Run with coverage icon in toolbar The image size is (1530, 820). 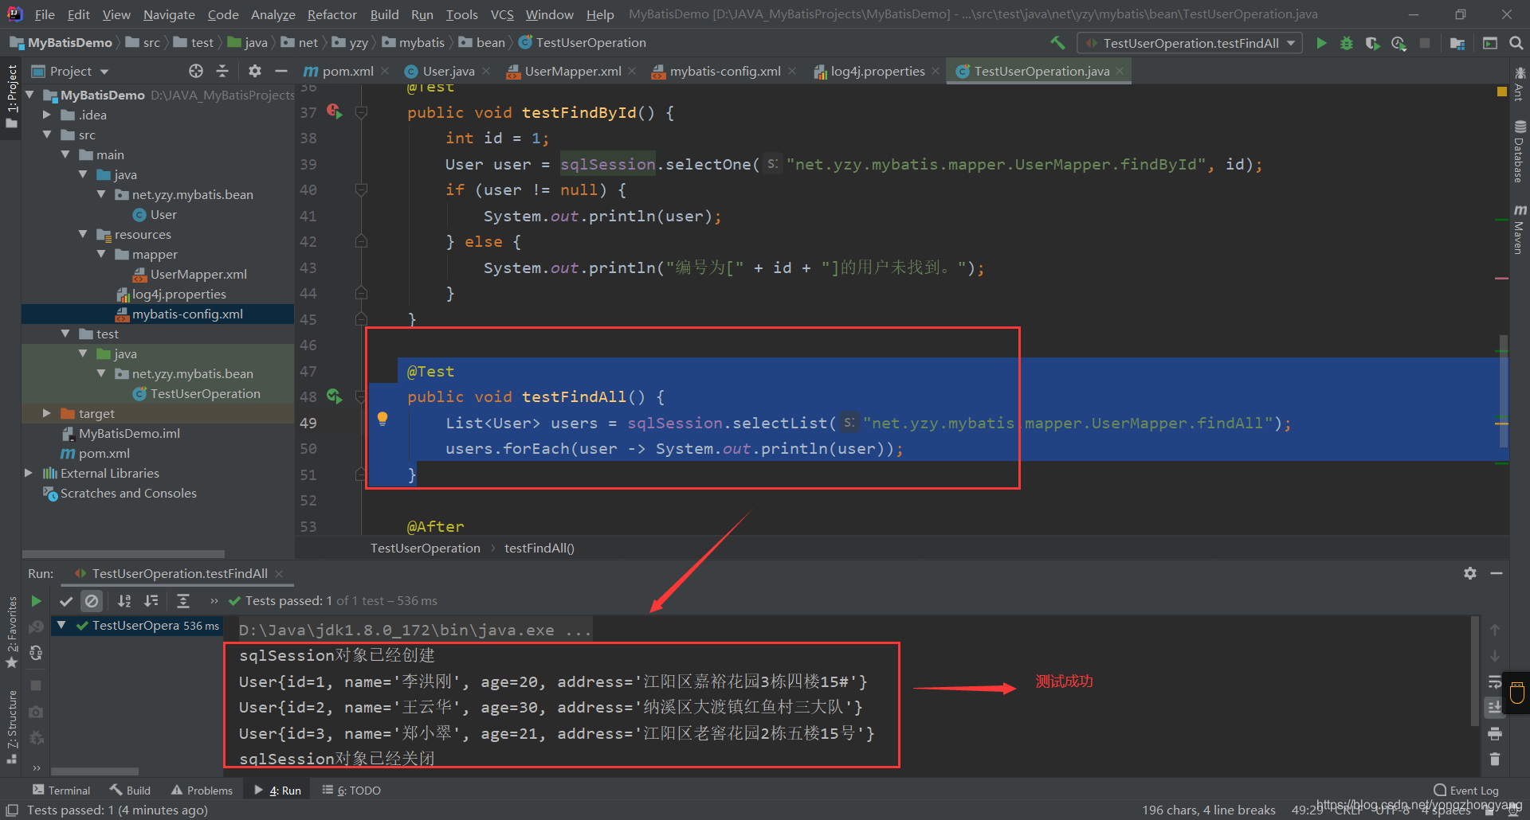1372,43
